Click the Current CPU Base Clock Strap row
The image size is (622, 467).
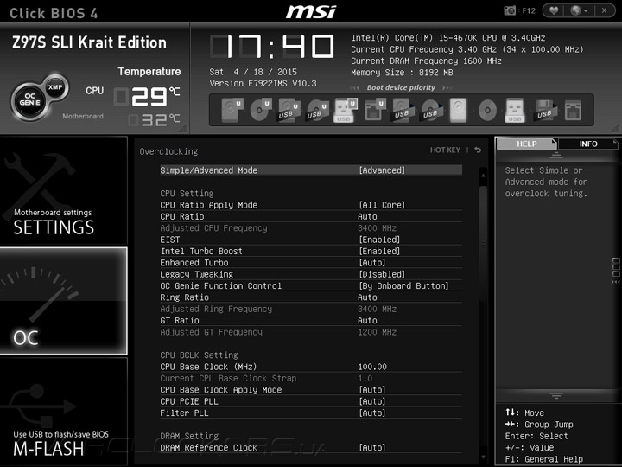(311, 378)
